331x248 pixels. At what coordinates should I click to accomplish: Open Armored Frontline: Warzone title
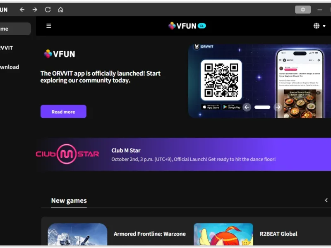click(x=150, y=234)
